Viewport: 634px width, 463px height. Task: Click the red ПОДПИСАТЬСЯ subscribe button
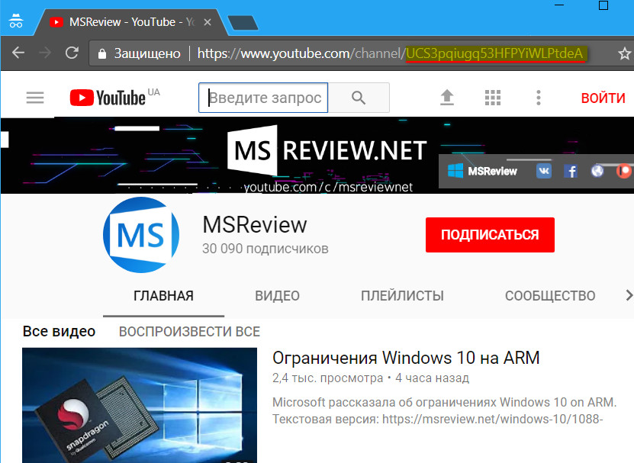tap(490, 234)
